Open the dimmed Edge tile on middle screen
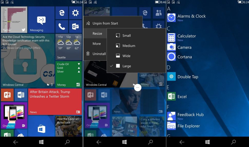 [145, 13]
